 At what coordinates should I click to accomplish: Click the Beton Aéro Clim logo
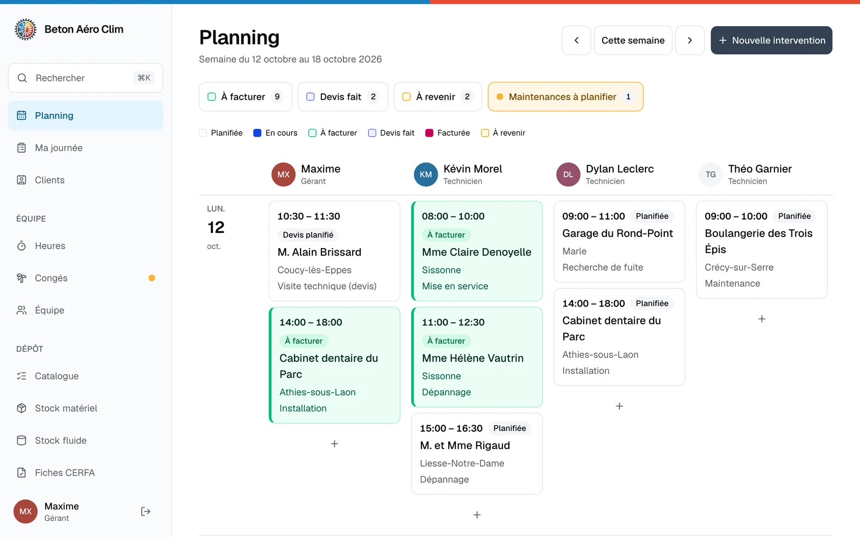[25, 30]
